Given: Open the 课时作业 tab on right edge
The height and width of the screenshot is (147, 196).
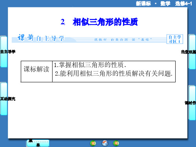Looking at the screenshot, I should pyautogui.click(x=192, y=103).
